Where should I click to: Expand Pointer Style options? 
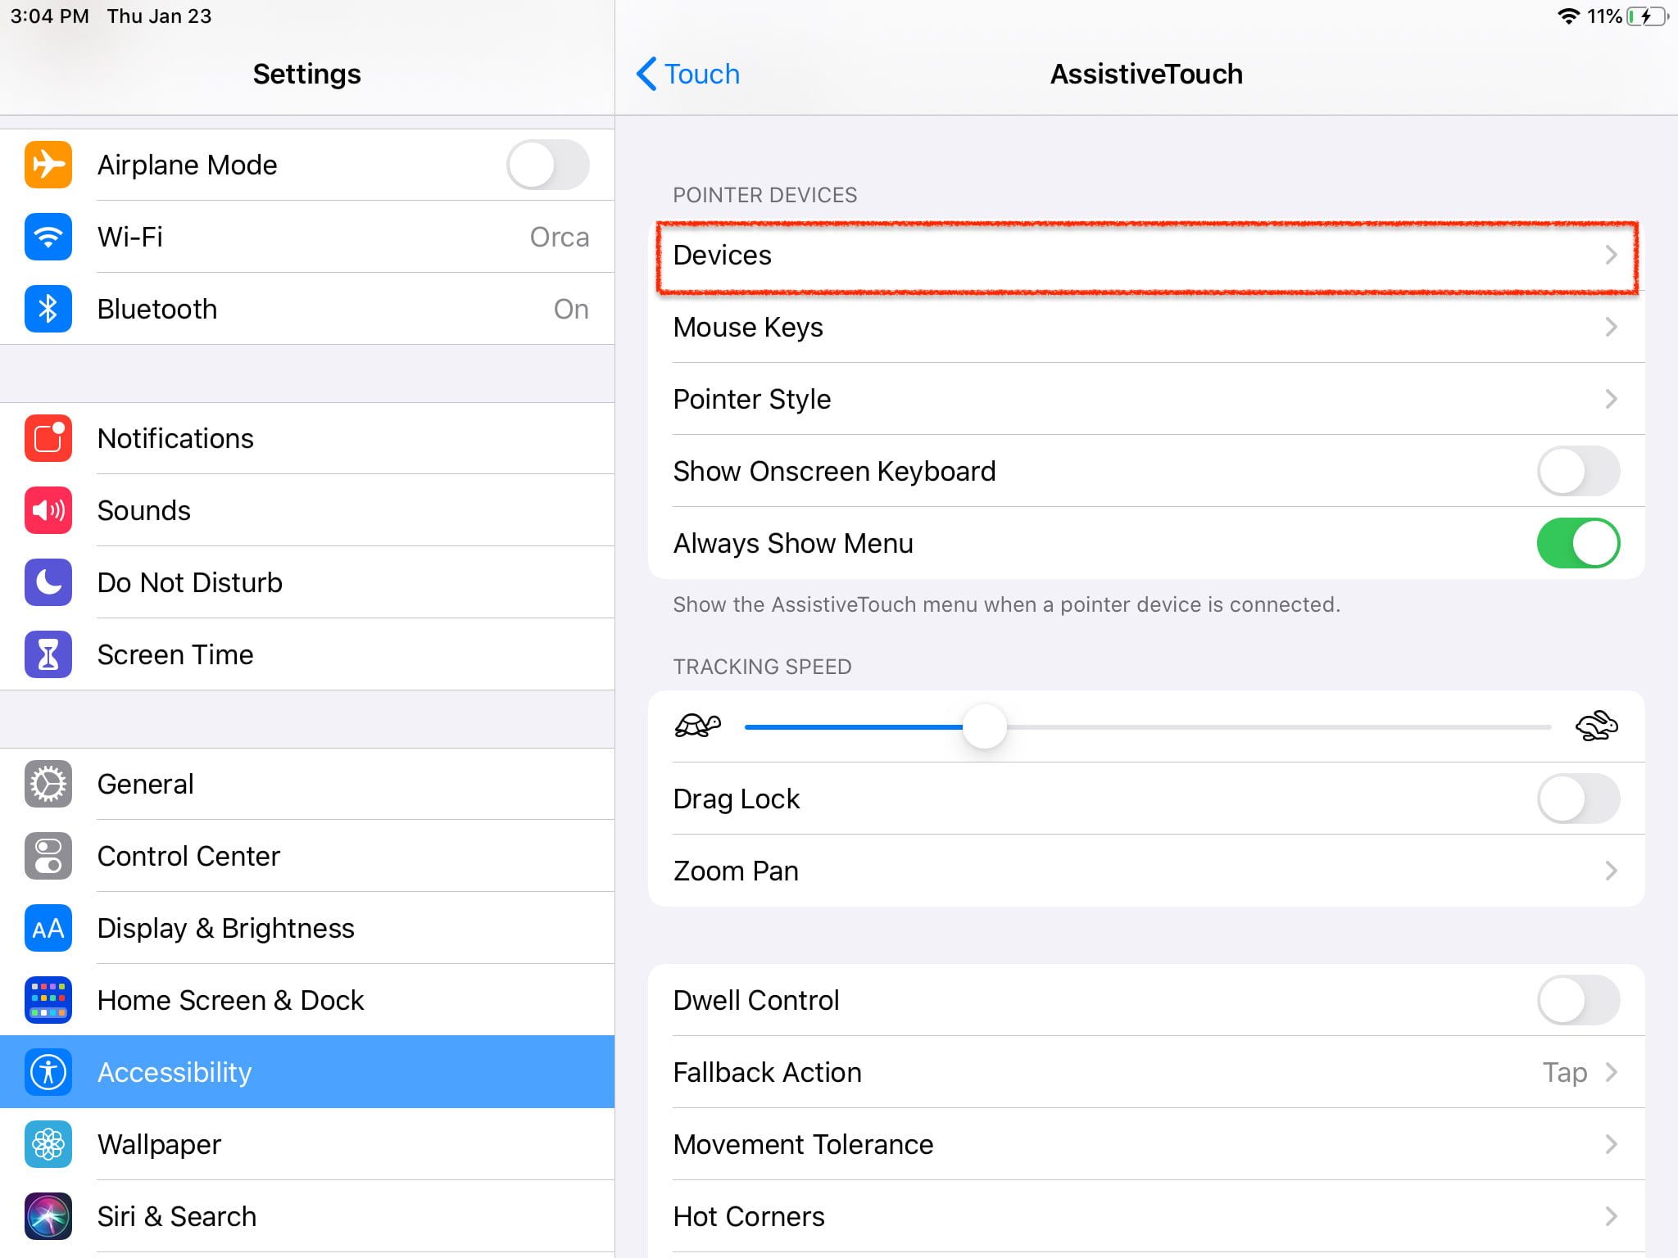click(1147, 399)
